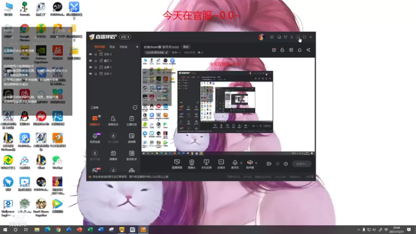Open the 弹幕助手 tool in the toolbox
This screenshot has height=234, width=416.
[95, 120]
